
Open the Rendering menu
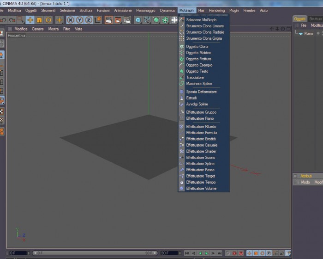click(217, 10)
